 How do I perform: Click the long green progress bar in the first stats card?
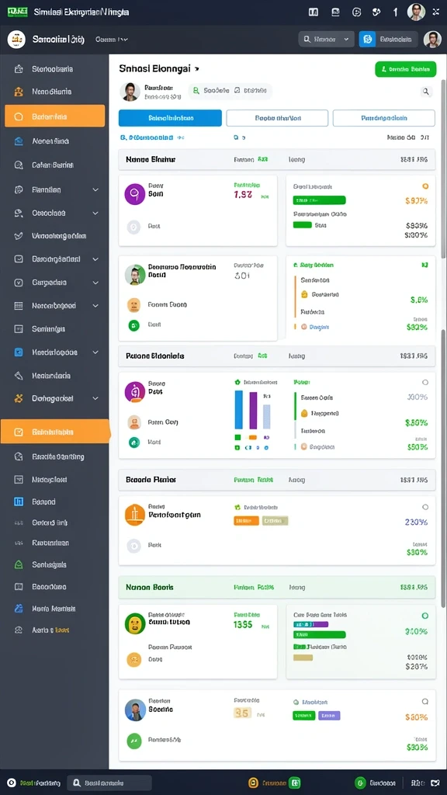(319, 200)
